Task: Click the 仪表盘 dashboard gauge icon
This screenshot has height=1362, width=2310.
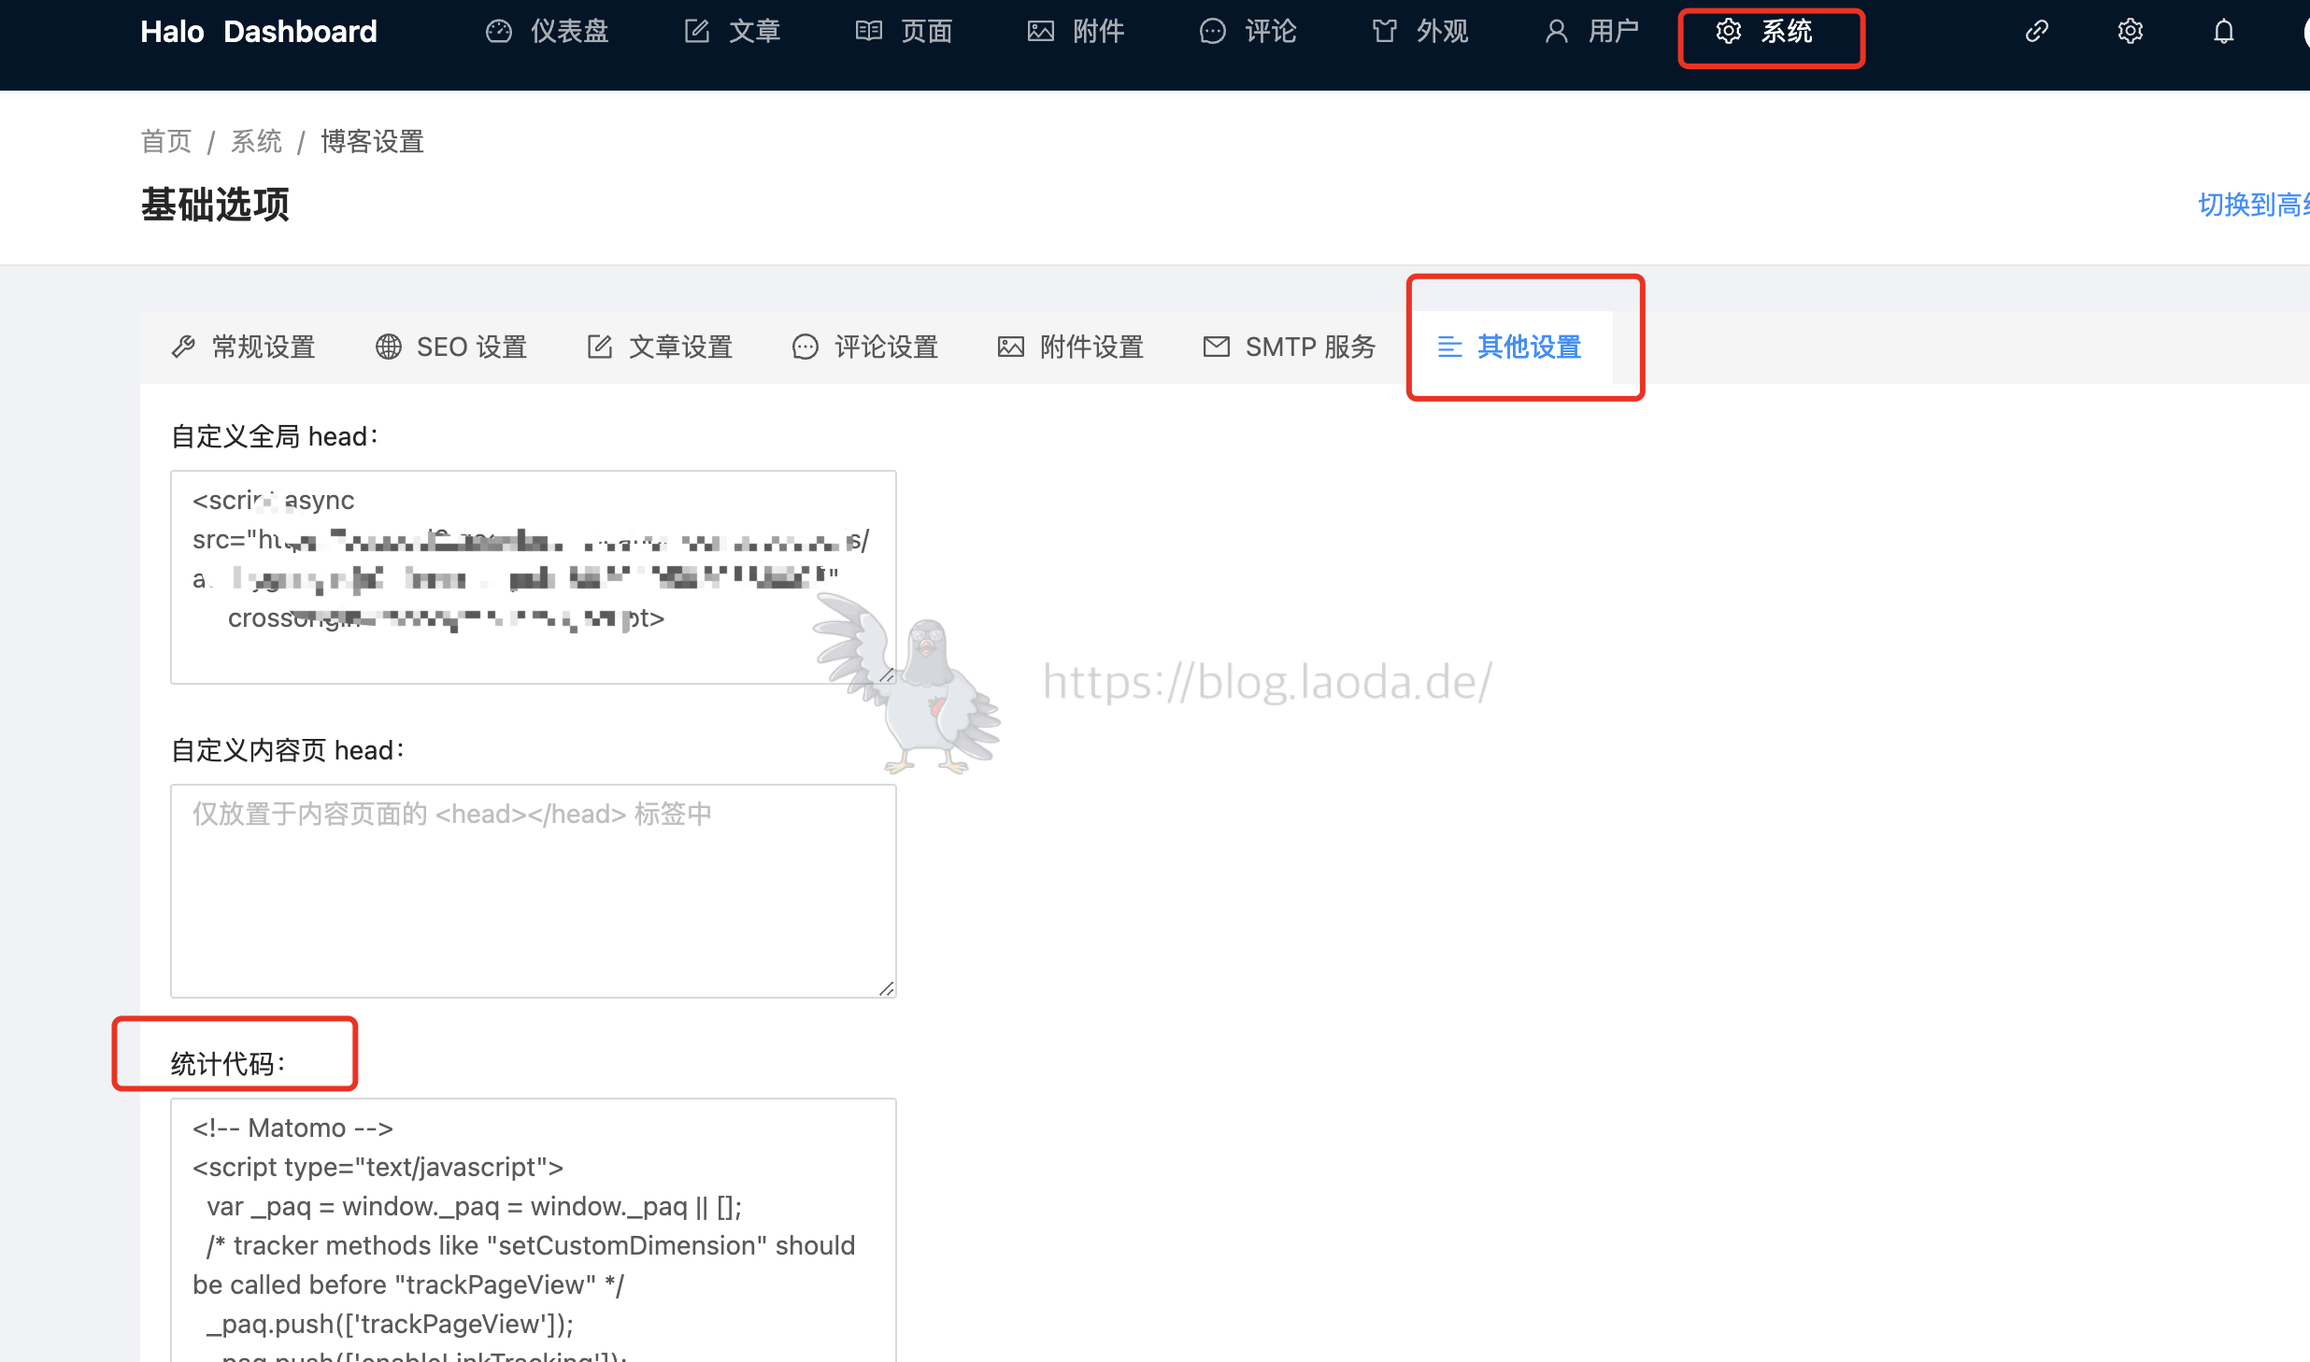Action: (x=499, y=32)
